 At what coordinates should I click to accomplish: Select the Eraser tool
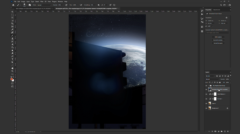[x=12, y=44]
